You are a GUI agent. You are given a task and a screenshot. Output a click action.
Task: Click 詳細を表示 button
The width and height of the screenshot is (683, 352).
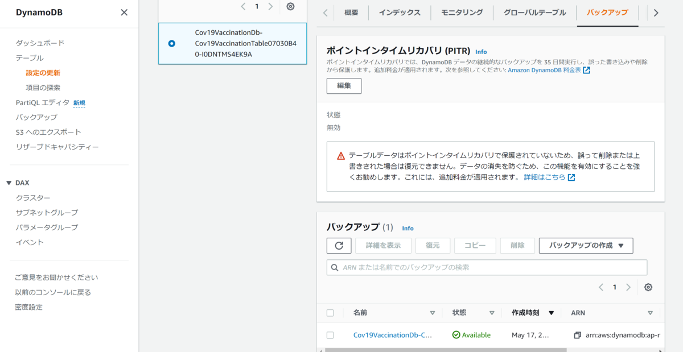(x=382, y=246)
